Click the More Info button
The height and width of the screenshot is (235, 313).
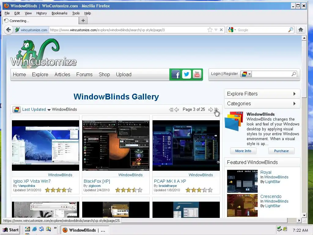pos(243,151)
